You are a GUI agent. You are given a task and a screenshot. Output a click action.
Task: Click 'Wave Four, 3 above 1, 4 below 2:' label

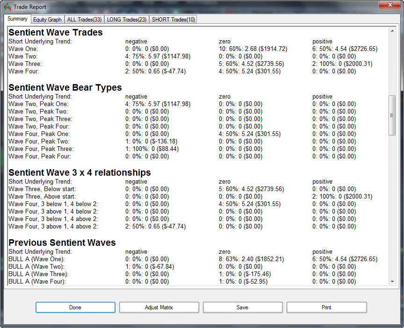[53, 211]
